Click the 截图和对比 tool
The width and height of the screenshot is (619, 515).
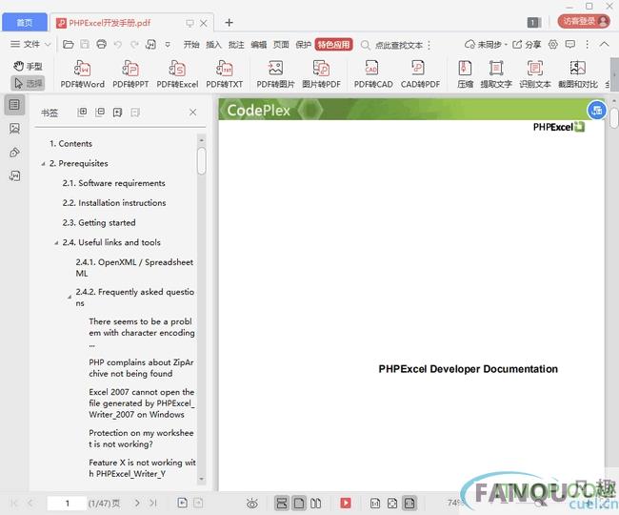[x=577, y=73]
